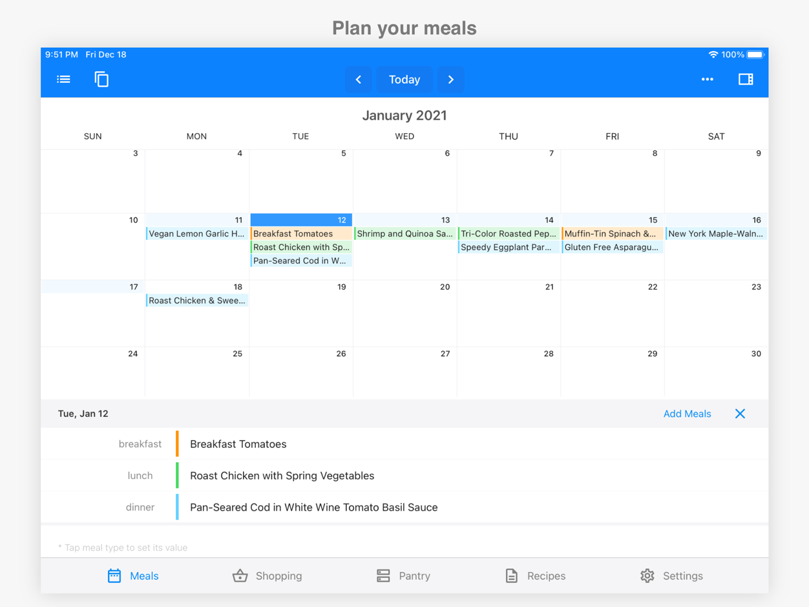The image size is (809, 607).
Task: Go to next month arrow
Action: 451,80
